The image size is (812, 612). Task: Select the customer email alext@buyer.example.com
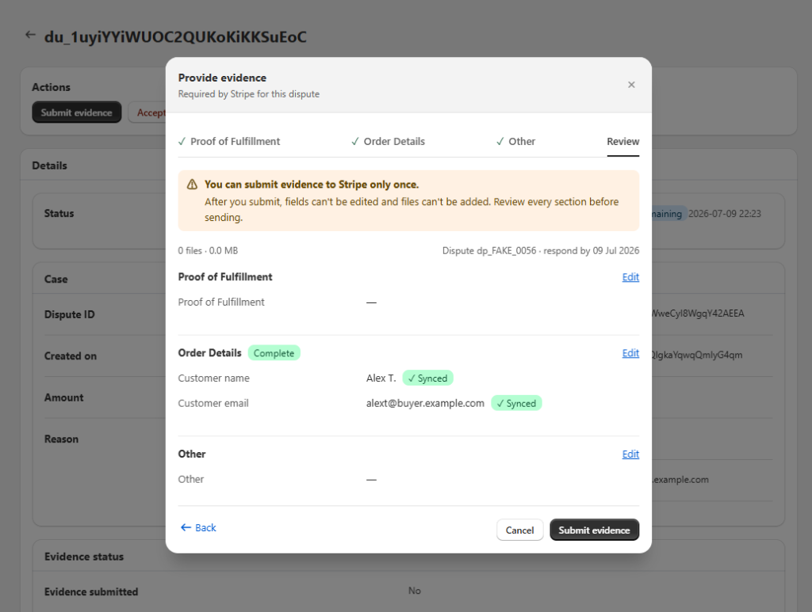[425, 403]
